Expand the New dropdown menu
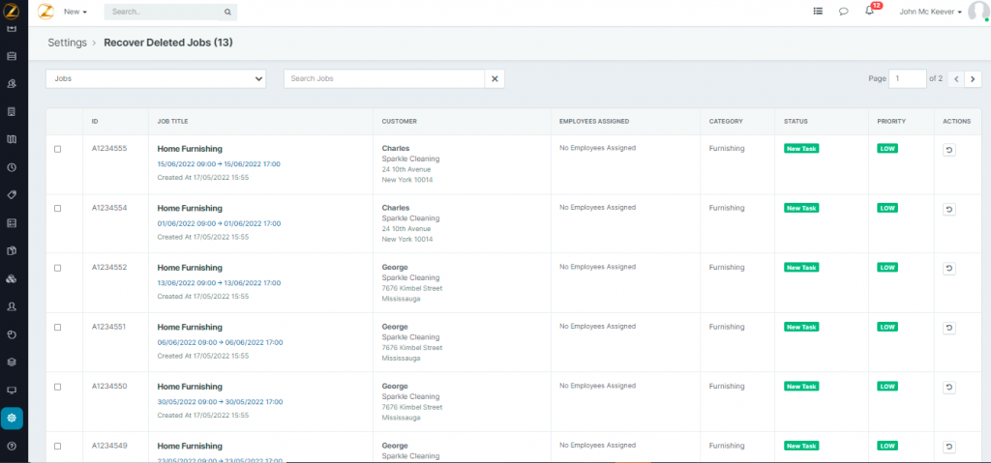 click(75, 12)
